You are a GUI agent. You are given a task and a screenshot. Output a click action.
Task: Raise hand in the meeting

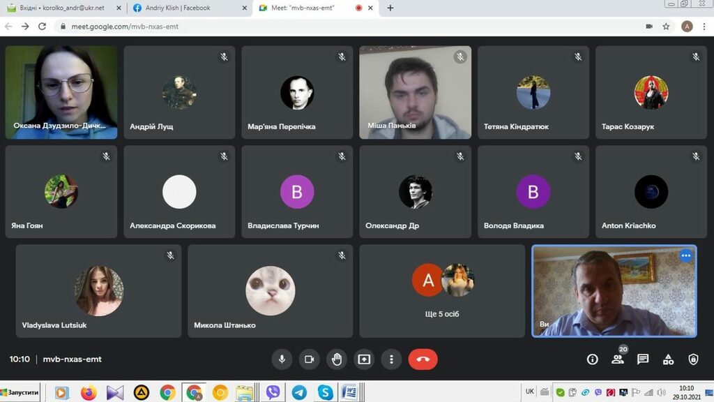337,359
